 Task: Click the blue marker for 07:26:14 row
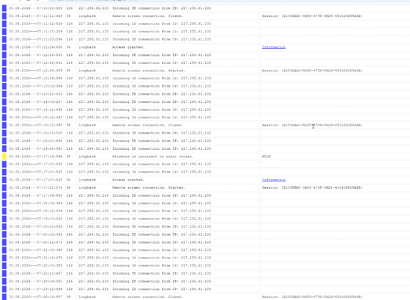(4, 297)
